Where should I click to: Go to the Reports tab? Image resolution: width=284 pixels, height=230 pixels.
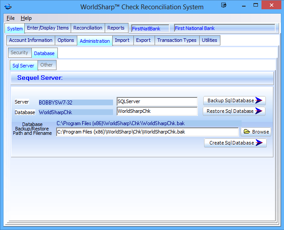116,28
